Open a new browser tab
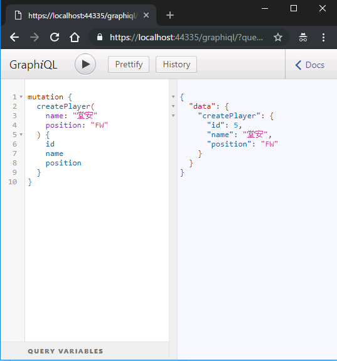This screenshot has width=337, height=361. (170, 16)
